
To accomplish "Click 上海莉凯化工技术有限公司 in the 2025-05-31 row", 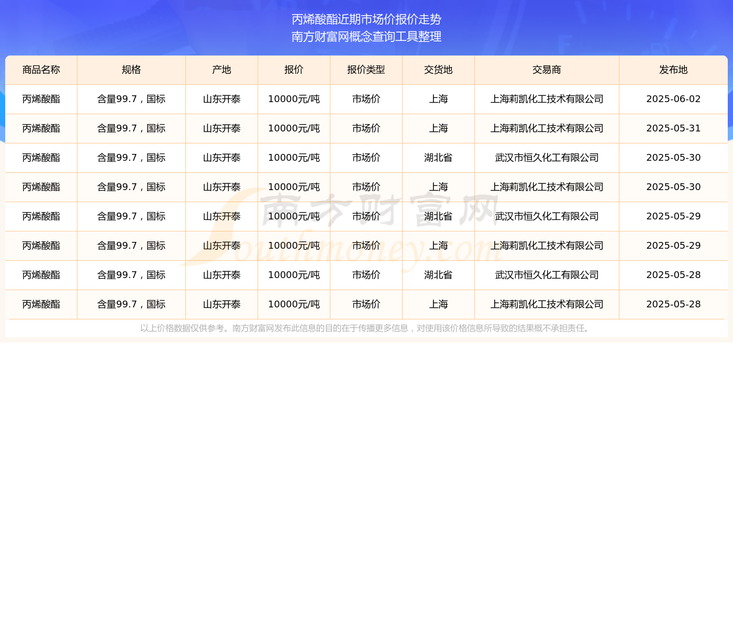I will coord(547,128).
